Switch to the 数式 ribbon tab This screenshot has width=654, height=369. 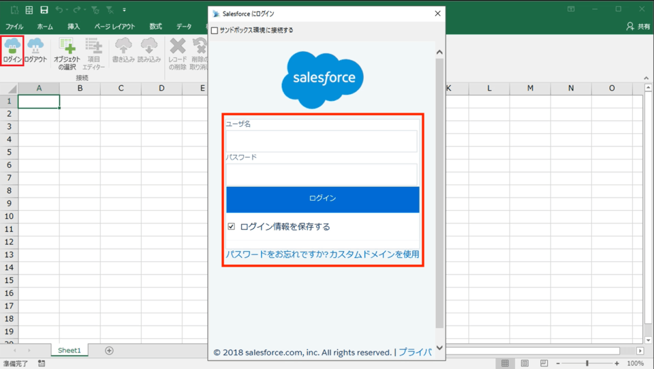click(156, 27)
